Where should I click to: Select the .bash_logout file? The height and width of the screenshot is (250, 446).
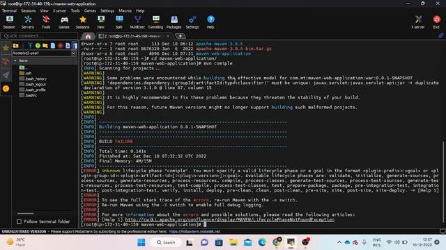click(33, 84)
